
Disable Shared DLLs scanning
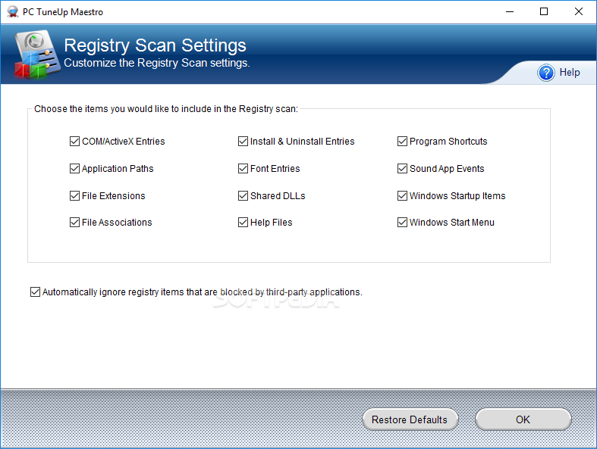click(x=243, y=196)
